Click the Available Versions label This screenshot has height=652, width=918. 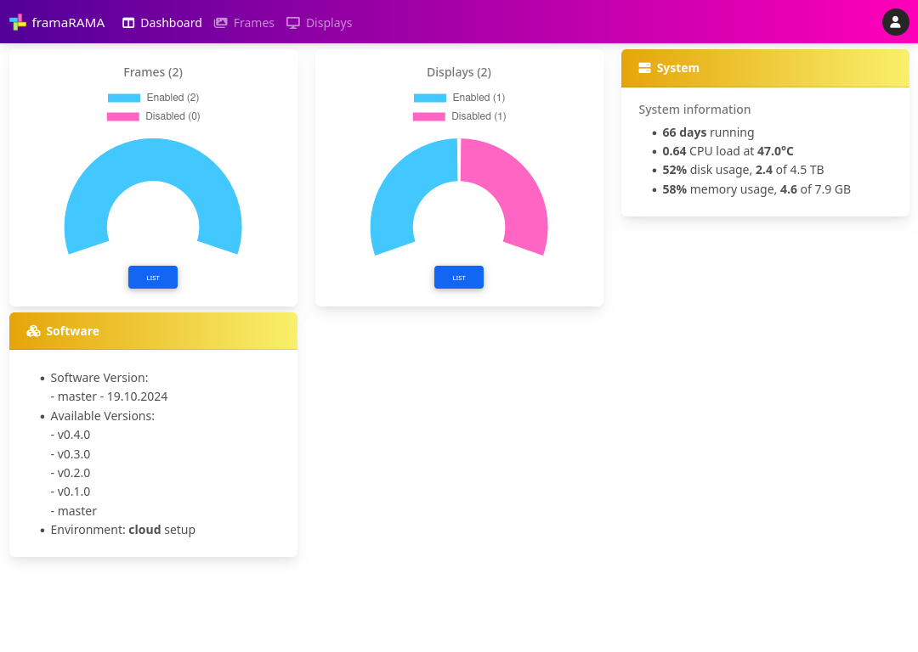coord(103,416)
